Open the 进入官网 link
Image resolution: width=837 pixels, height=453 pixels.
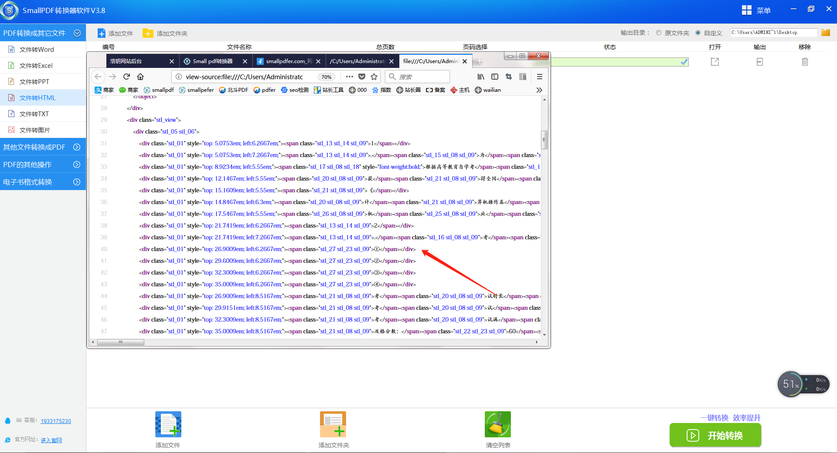(51, 440)
